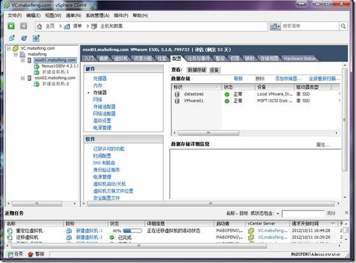This screenshot has width=356, height=263.
Task: Click the 属性 properties link
Action: [x=323, y=145]
